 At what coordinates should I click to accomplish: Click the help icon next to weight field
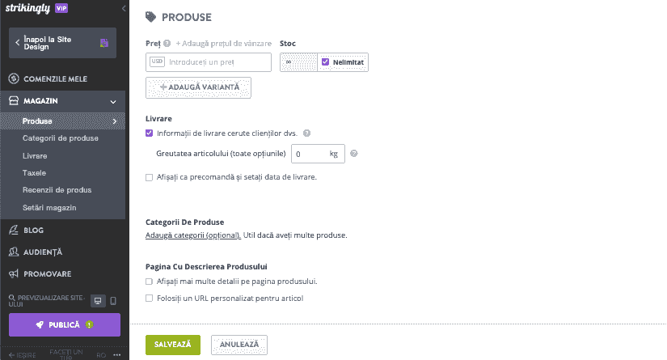pos(354,154)
